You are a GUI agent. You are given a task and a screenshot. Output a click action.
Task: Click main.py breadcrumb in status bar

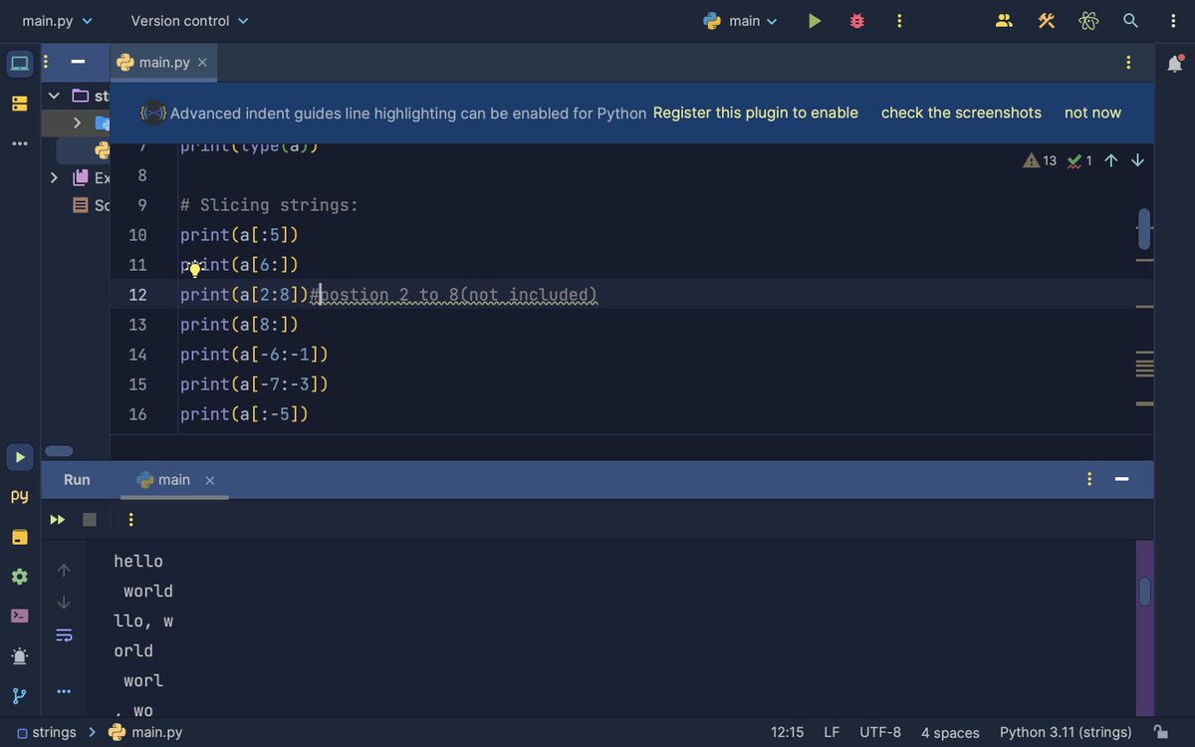145,732
